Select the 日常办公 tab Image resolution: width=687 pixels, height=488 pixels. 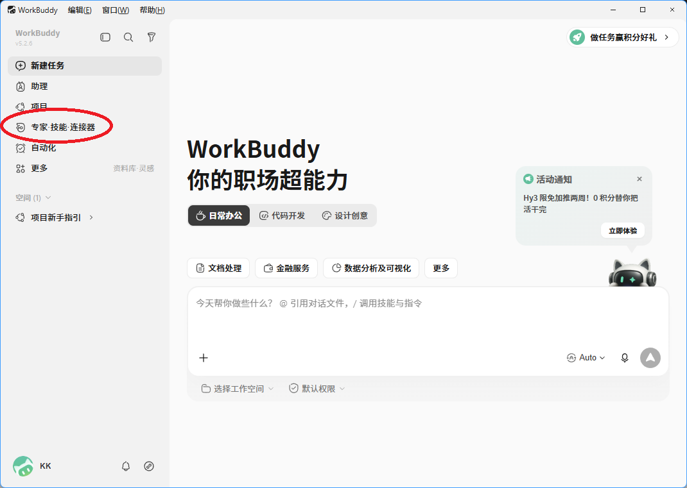click(x=219, y=215)
